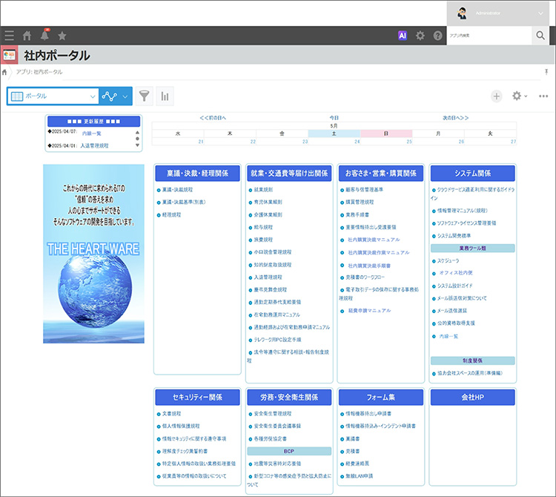Screen dimensions: 556x497
Task: Open app settings gear dropdown
Action: click(x=519, y=96)
